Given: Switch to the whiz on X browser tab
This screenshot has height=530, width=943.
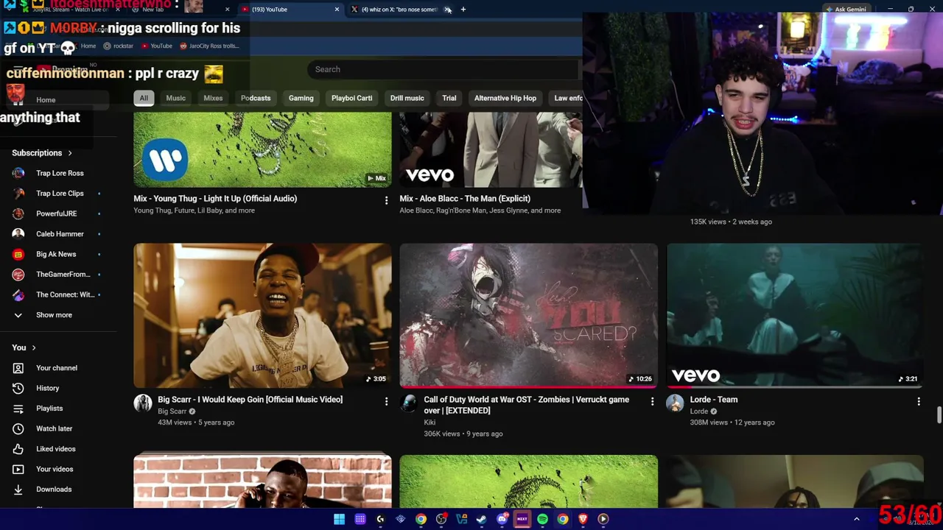Looking at the screenshot, I should (400, 10).
